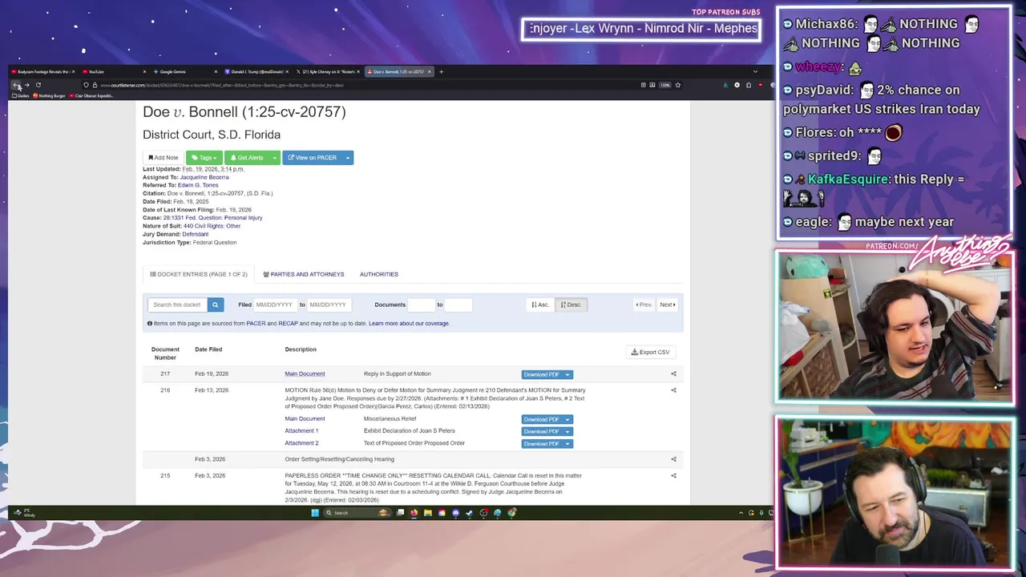Expand the View on PACER dropdown arrow
The width and height of the screenshot is (1026, 577).
pos(348,158)
